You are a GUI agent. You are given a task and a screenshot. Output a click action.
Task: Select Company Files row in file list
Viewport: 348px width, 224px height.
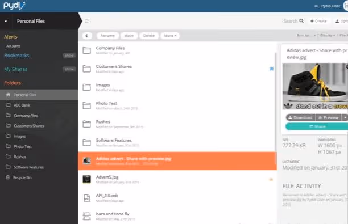point(177,50)
